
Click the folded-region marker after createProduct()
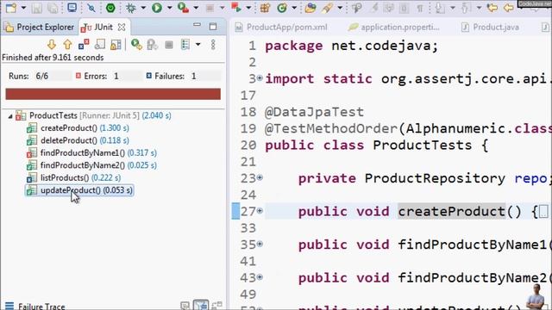[543, 212]
